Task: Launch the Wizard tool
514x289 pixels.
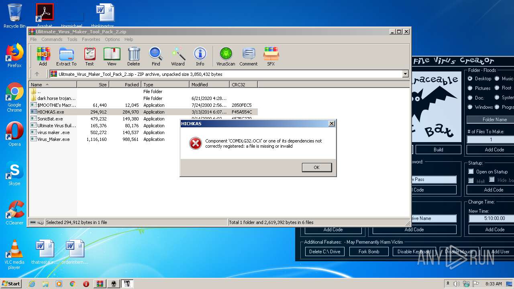Action: tap(178, 57)
